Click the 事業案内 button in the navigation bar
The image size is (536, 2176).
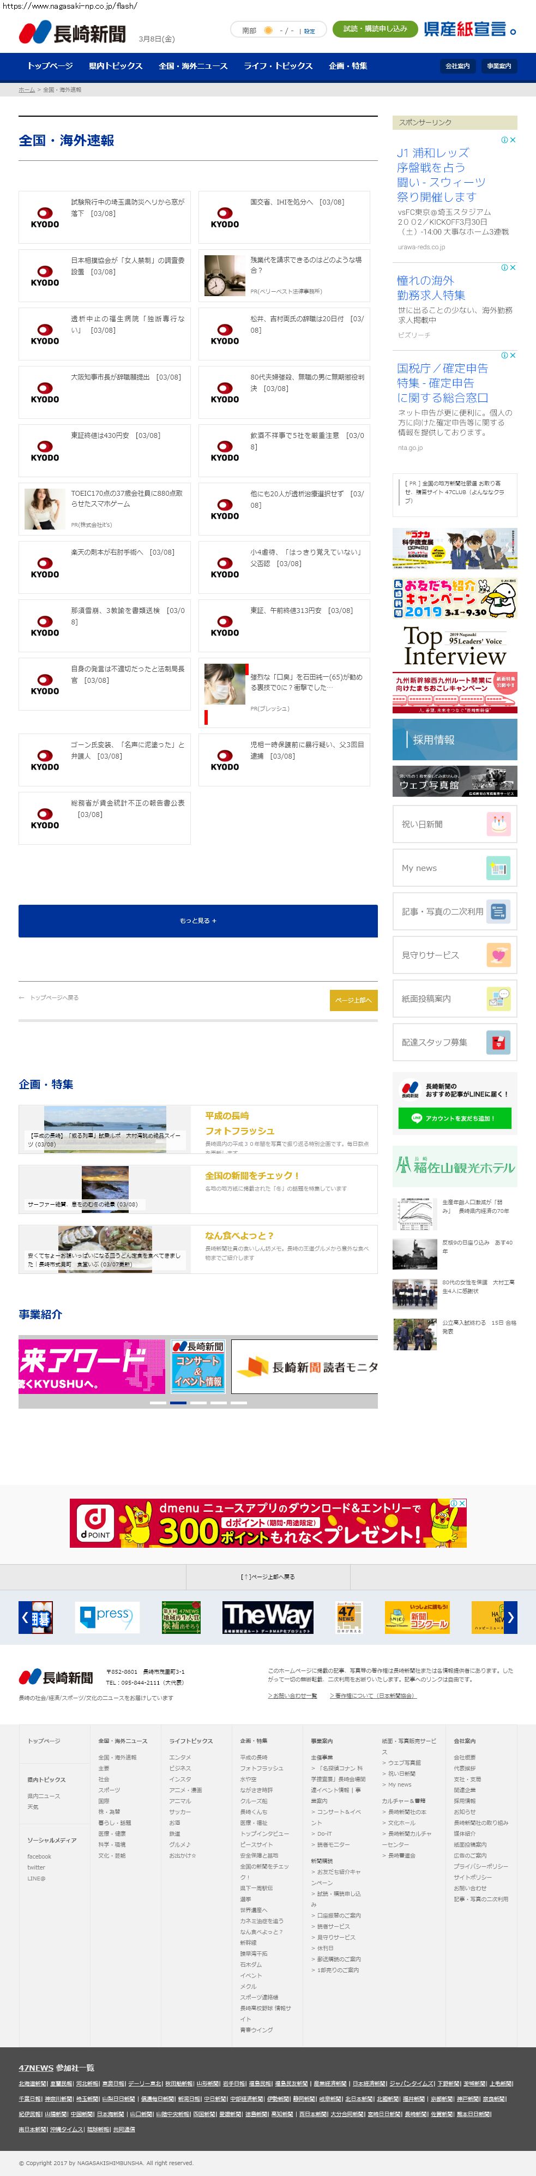[499, 66]
